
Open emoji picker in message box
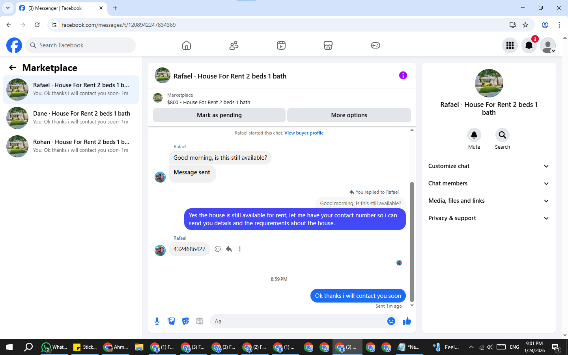(391, 321)
